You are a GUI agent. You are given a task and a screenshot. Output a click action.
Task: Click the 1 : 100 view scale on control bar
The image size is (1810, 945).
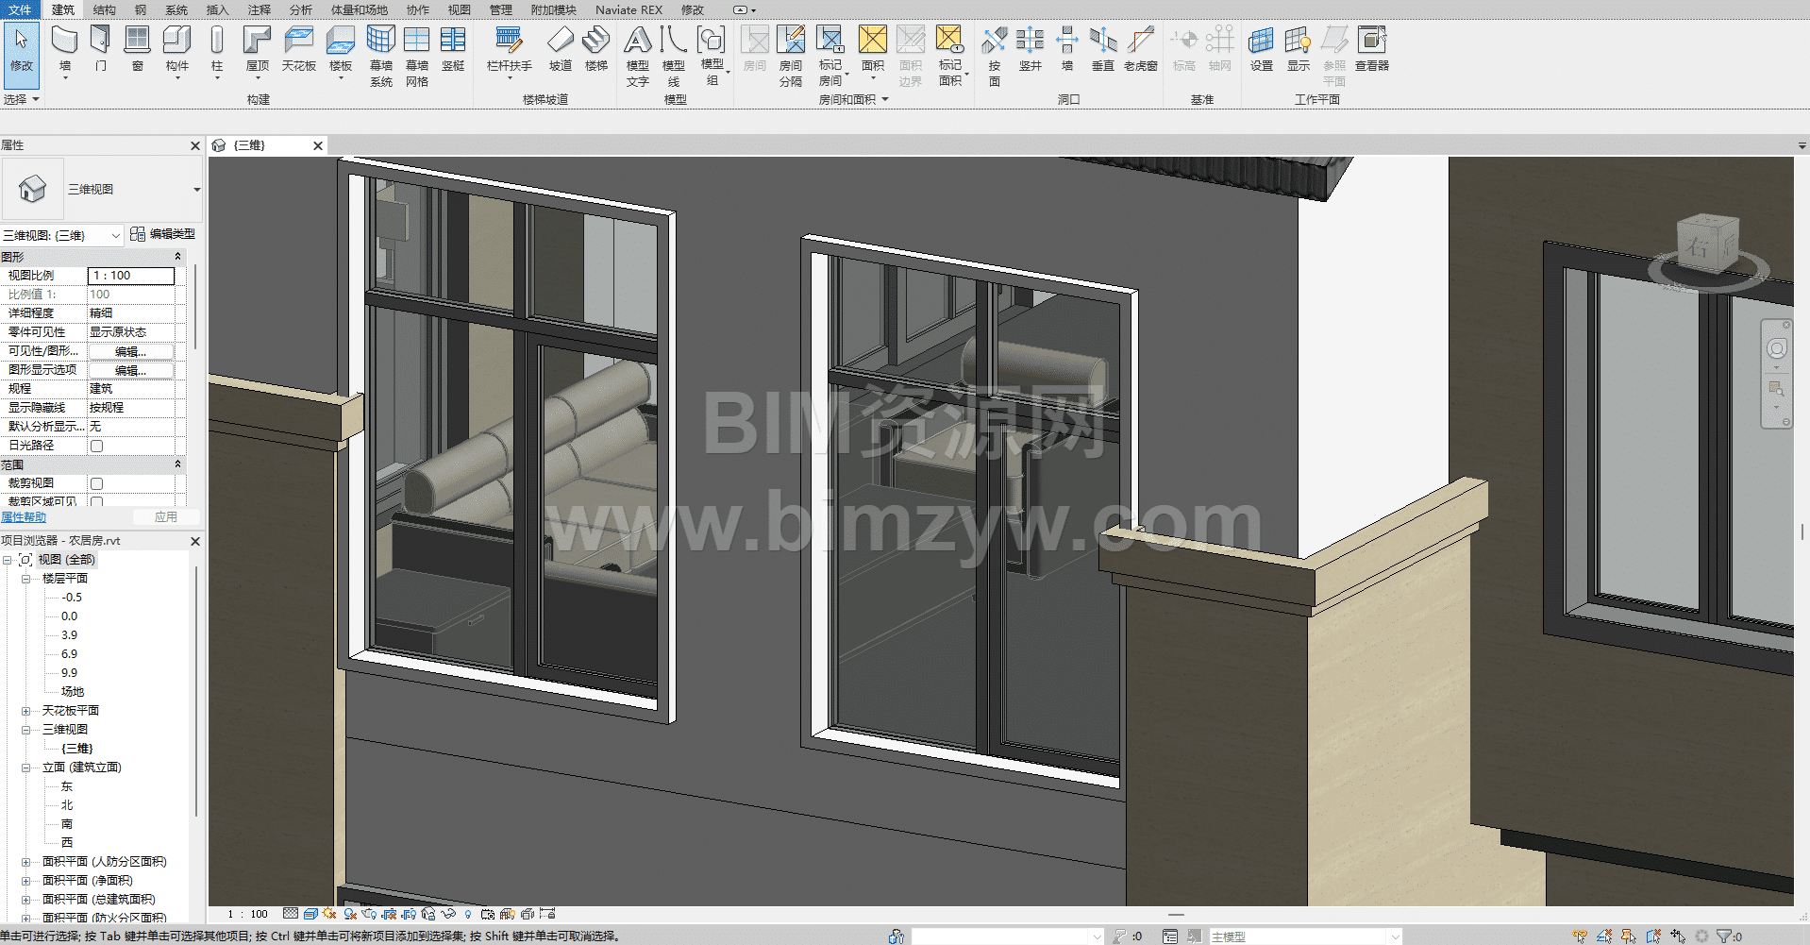click(247, 914)
